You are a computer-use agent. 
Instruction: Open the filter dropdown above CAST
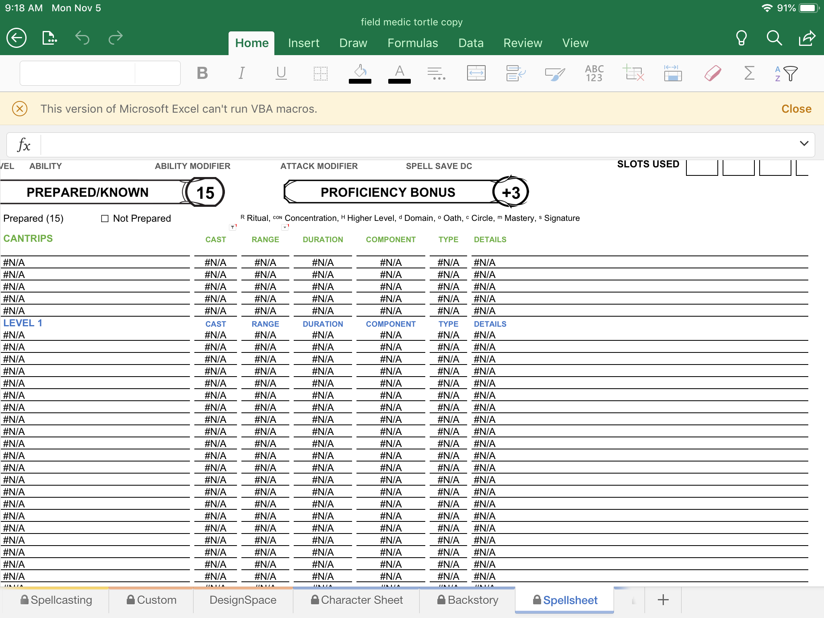pyautogui.click(x=233, y=227)
